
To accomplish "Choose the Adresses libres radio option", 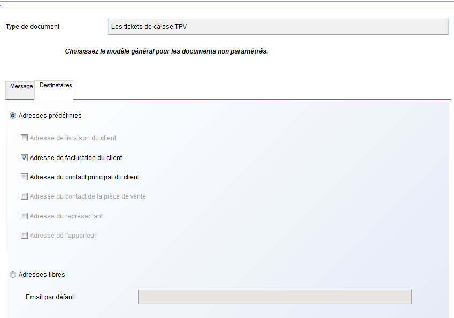I will click(13, 275).
